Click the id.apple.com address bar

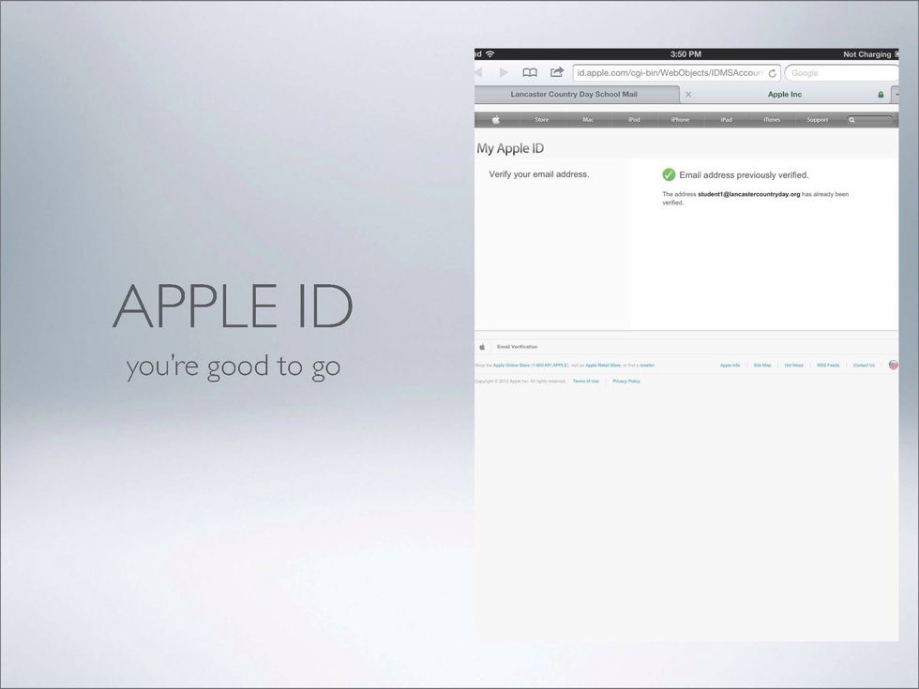click(x=676, y=73)
